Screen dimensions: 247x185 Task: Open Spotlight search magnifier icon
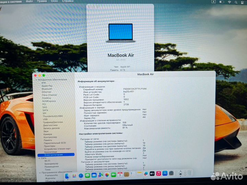236,2
